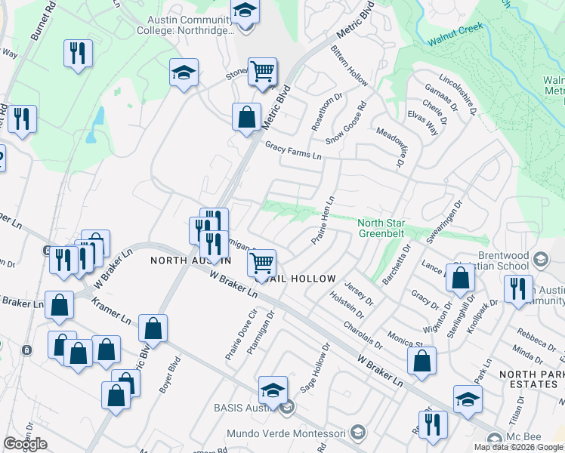Select the shopping bag marker near Gracy Farms Ln
This screenshot has width=565, height=453.
pyautogui.click(x=246, y=119)
